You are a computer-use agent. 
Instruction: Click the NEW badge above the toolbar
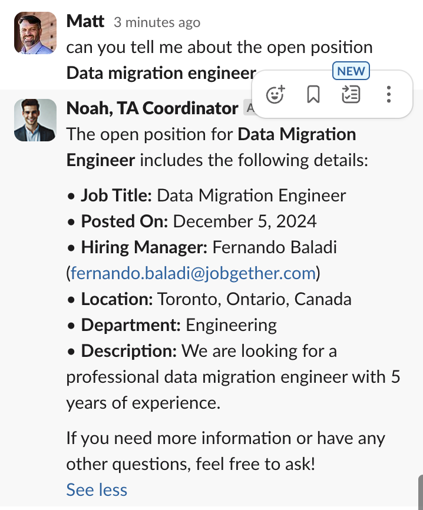coord(351,71)
